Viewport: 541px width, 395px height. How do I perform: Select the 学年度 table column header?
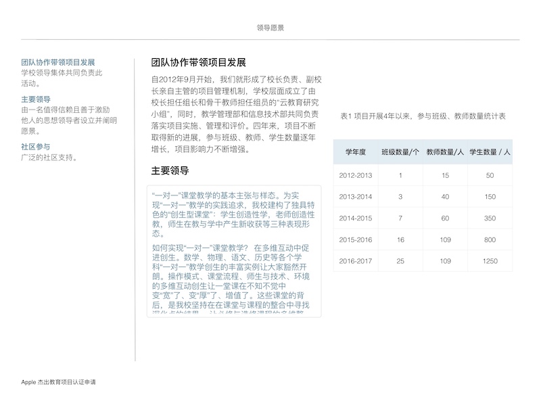coord(355,152)
